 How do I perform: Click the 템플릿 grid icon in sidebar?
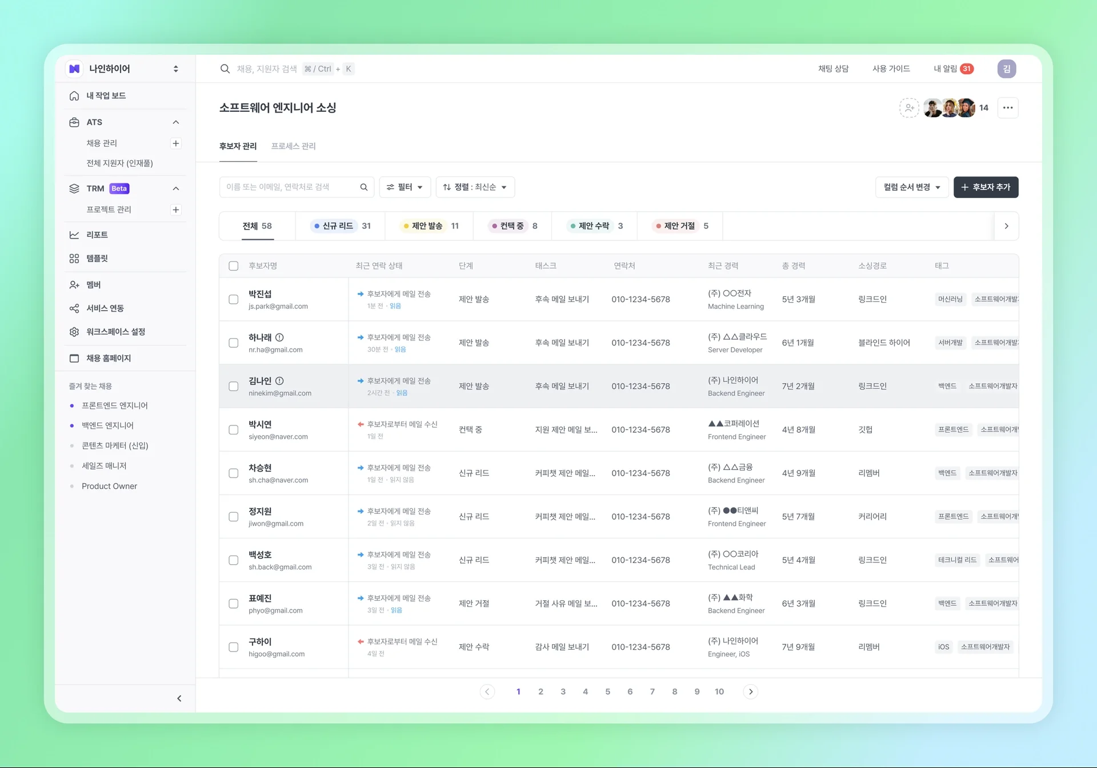click(x=74, y=259)
